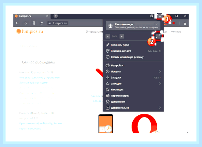
Task: Open link Что делать, если не открывается
Action: (x=39, y=77)
